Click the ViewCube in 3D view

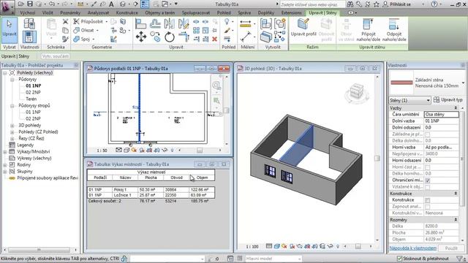pos(357,92)
